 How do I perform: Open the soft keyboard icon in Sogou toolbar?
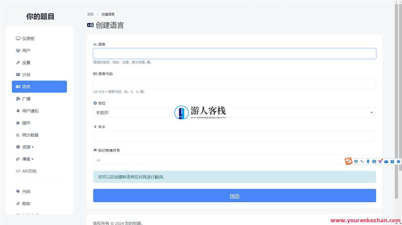point(374,162)
